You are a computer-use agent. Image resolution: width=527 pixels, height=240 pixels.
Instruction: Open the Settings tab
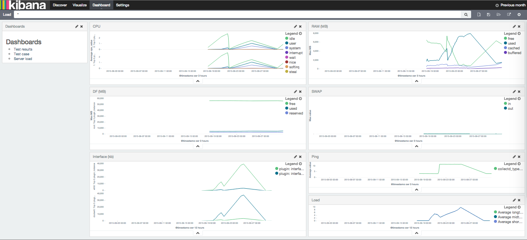tap(122, 5)
